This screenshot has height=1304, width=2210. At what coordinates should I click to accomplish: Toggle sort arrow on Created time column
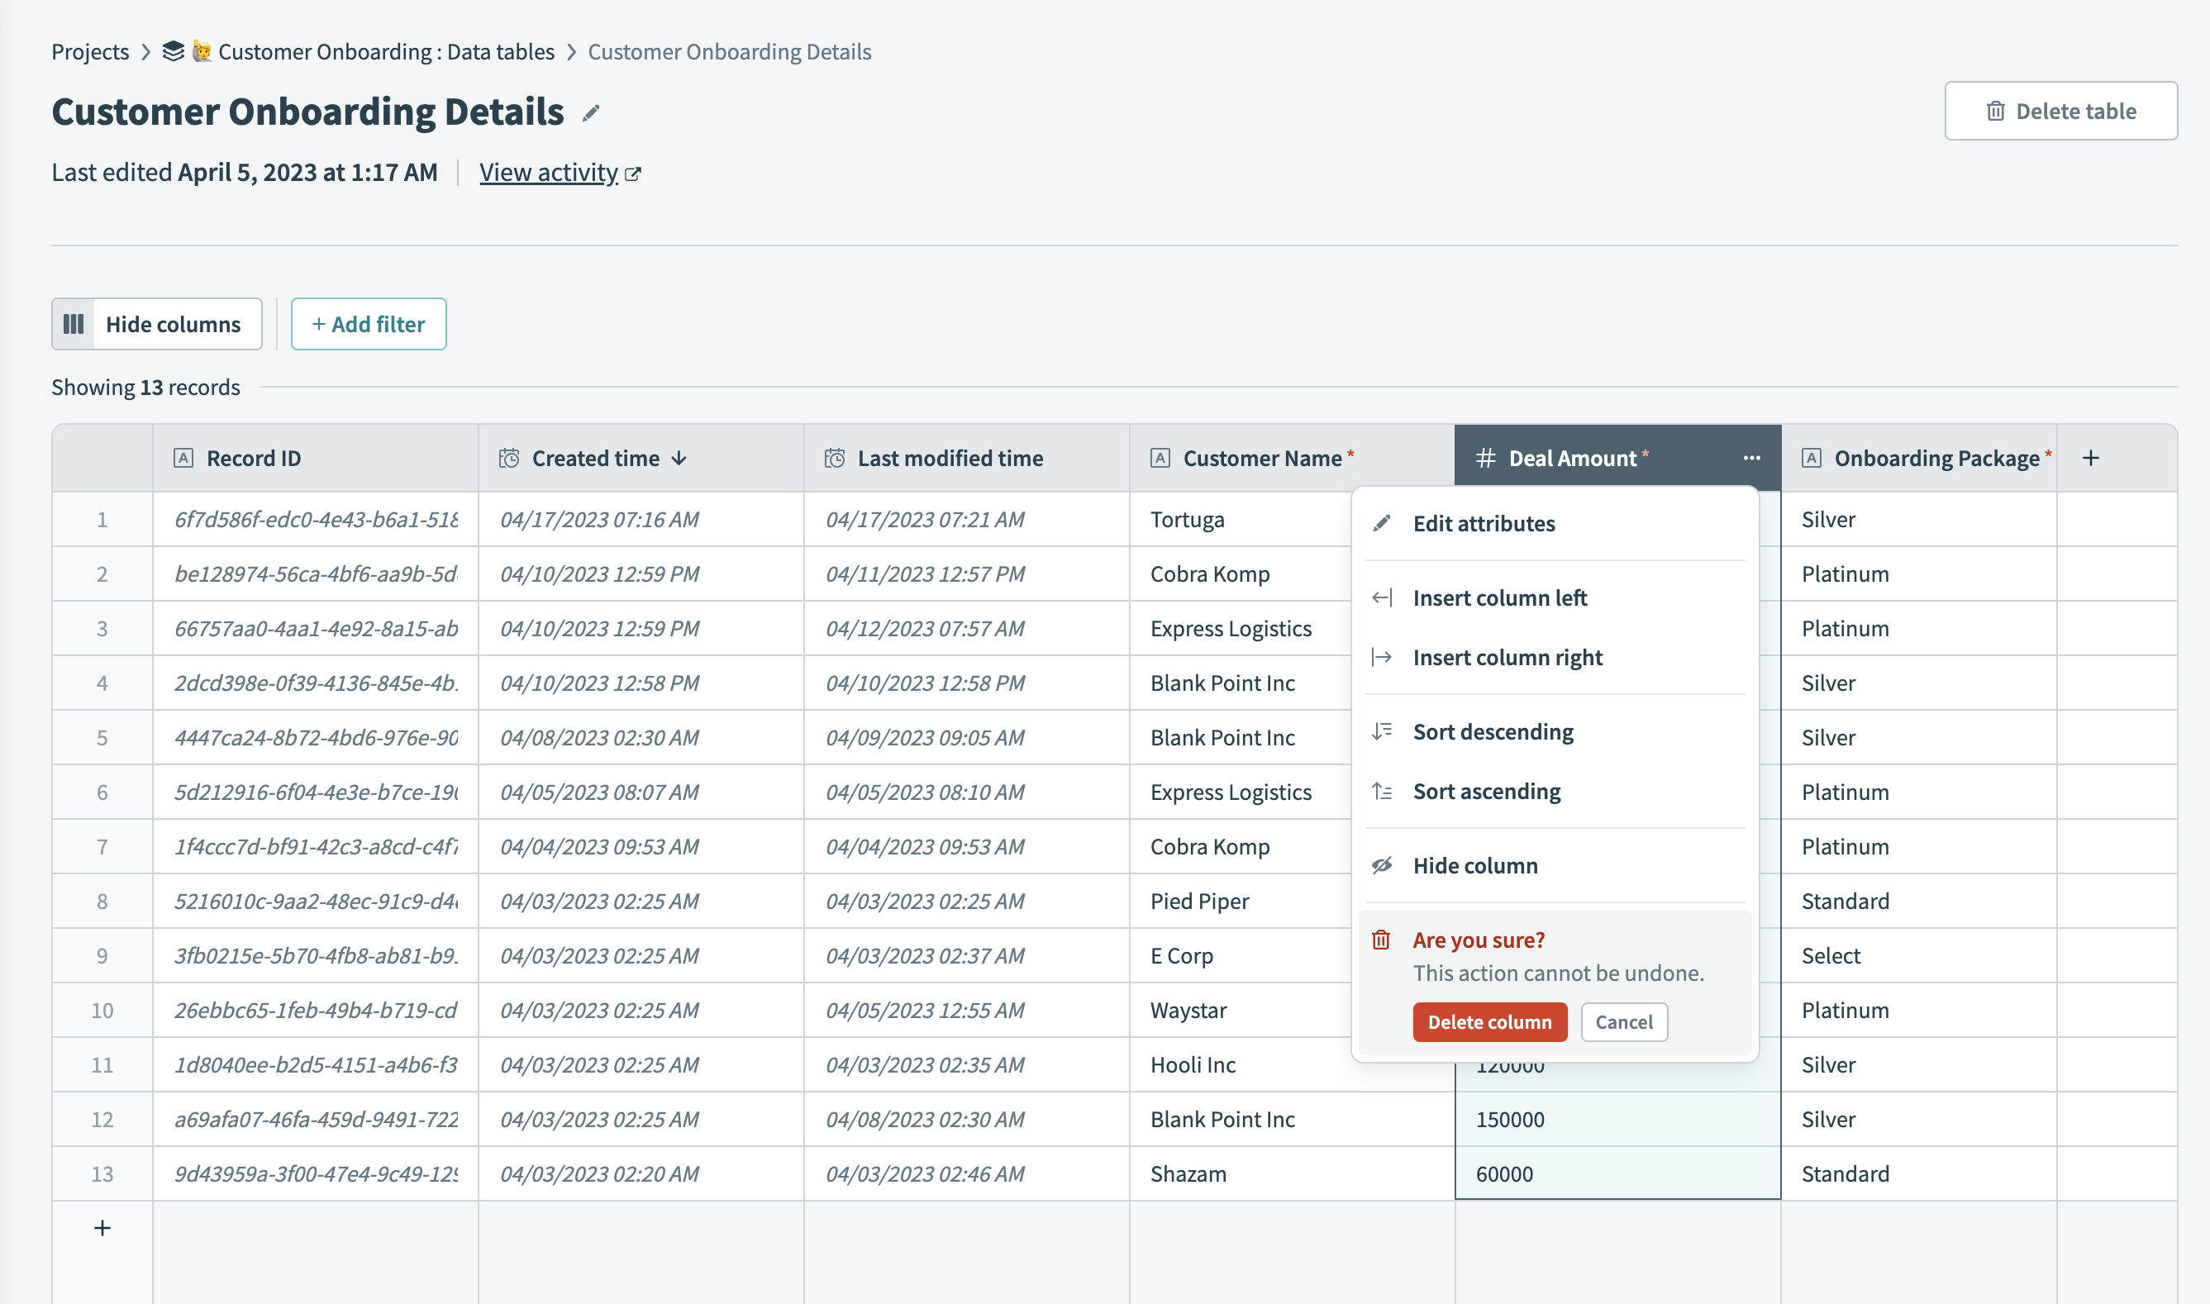tap(679, 458)
